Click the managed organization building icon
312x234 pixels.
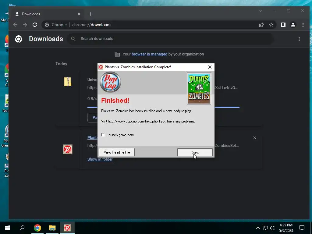(117, 54)
